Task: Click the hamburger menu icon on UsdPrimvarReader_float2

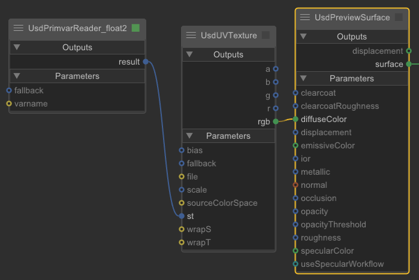Action: pos(19,28)
